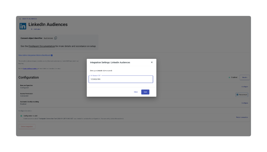Viewport: 267px width, 152px height.
Task: Click the back arrow beside Back to Audiences
Action: [x=20, y=19]
